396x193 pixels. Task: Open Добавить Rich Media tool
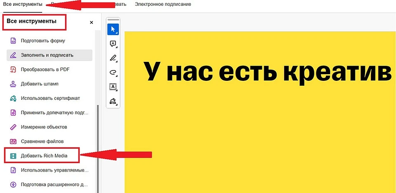(x=49, y=156)
